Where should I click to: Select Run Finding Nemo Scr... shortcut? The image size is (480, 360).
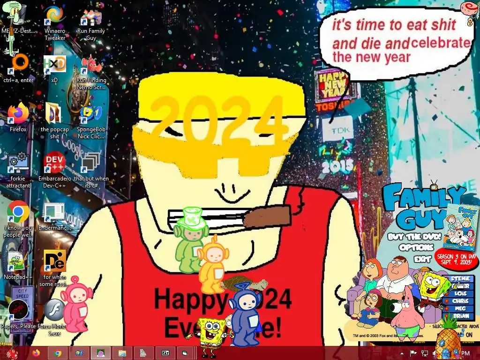coord(91,72)
